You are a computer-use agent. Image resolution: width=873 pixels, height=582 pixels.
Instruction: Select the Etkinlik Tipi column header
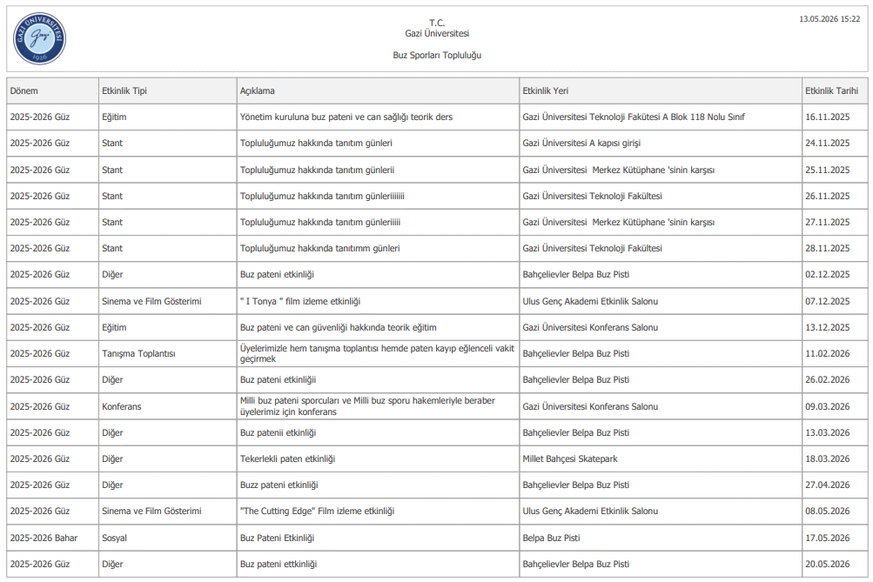tap(168, 90)
